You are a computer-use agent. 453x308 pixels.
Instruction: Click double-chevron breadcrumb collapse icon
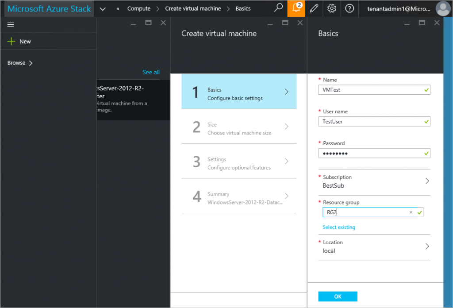(x=118, y=9)
